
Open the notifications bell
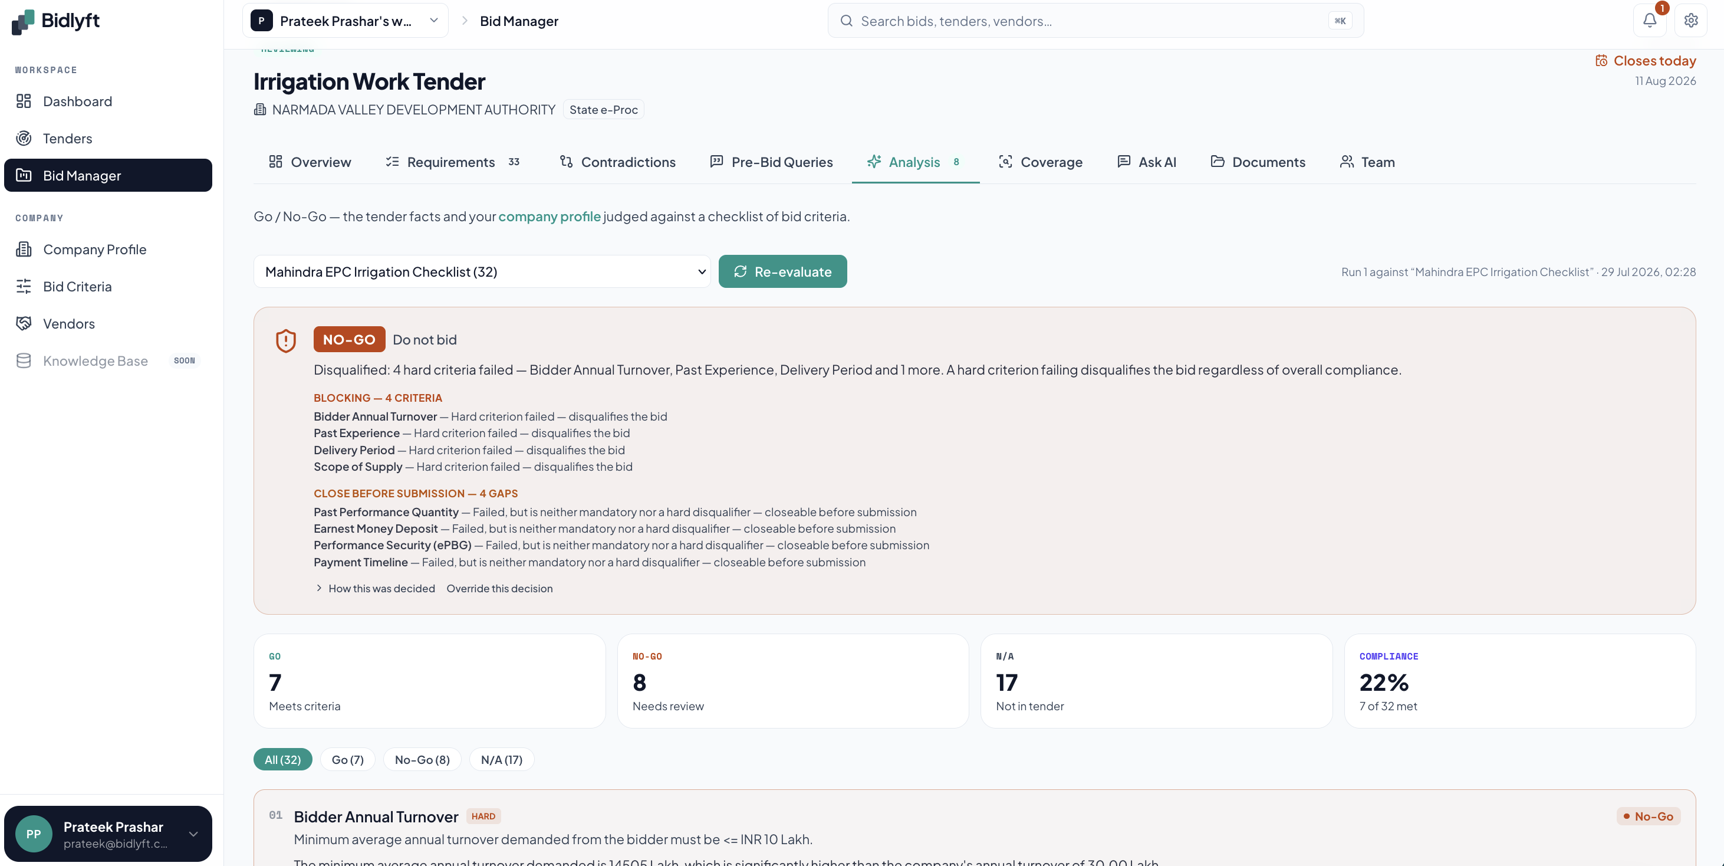[1650, 21]
